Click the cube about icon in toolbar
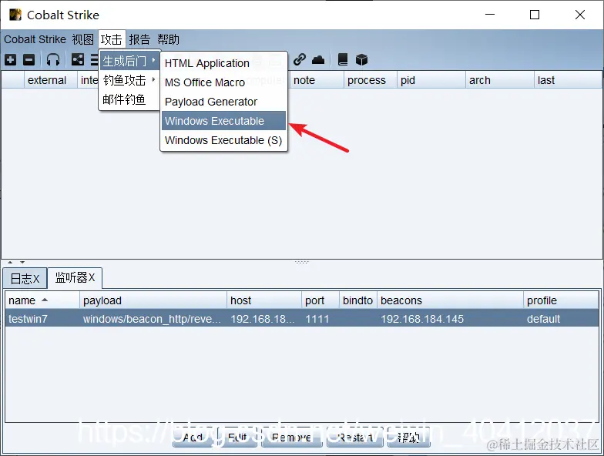 pos(361,60)
